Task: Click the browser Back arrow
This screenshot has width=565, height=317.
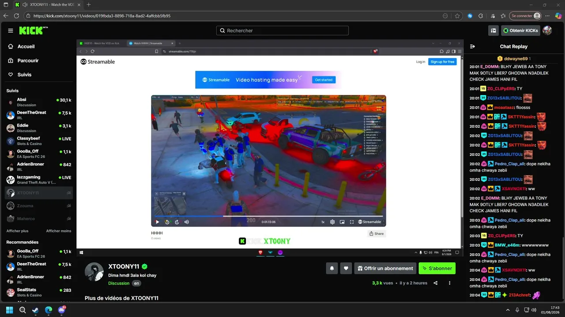Action: (x=6, y=16)
